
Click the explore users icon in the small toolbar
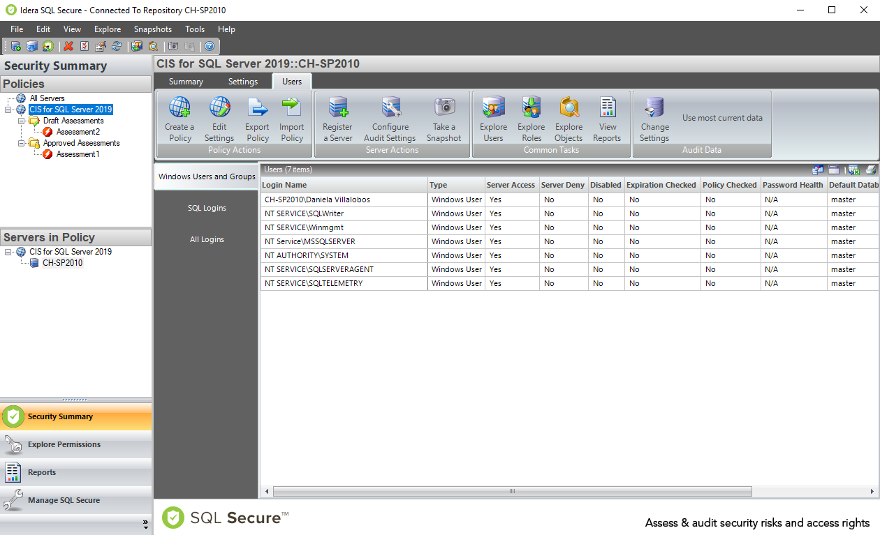tap(137, 46)
